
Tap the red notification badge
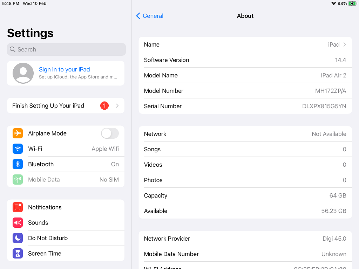104,106
